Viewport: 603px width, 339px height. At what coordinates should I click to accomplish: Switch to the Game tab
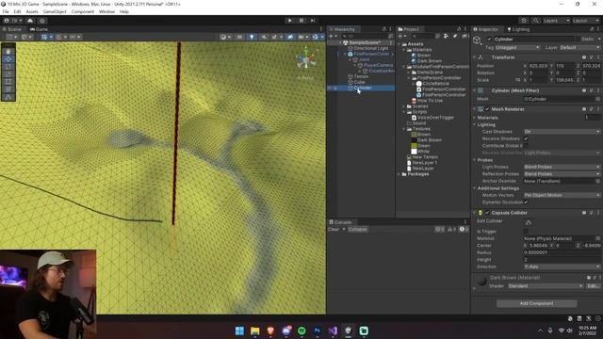click(39, 29)
